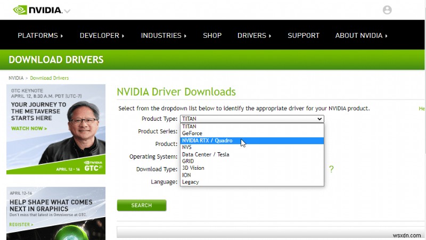Click the NVIDIA logo
426x240 pixels.
38,10
